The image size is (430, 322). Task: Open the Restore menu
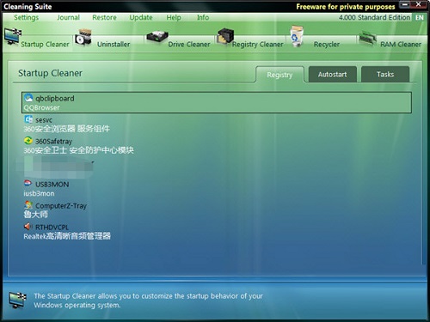(x=104, y=17)
